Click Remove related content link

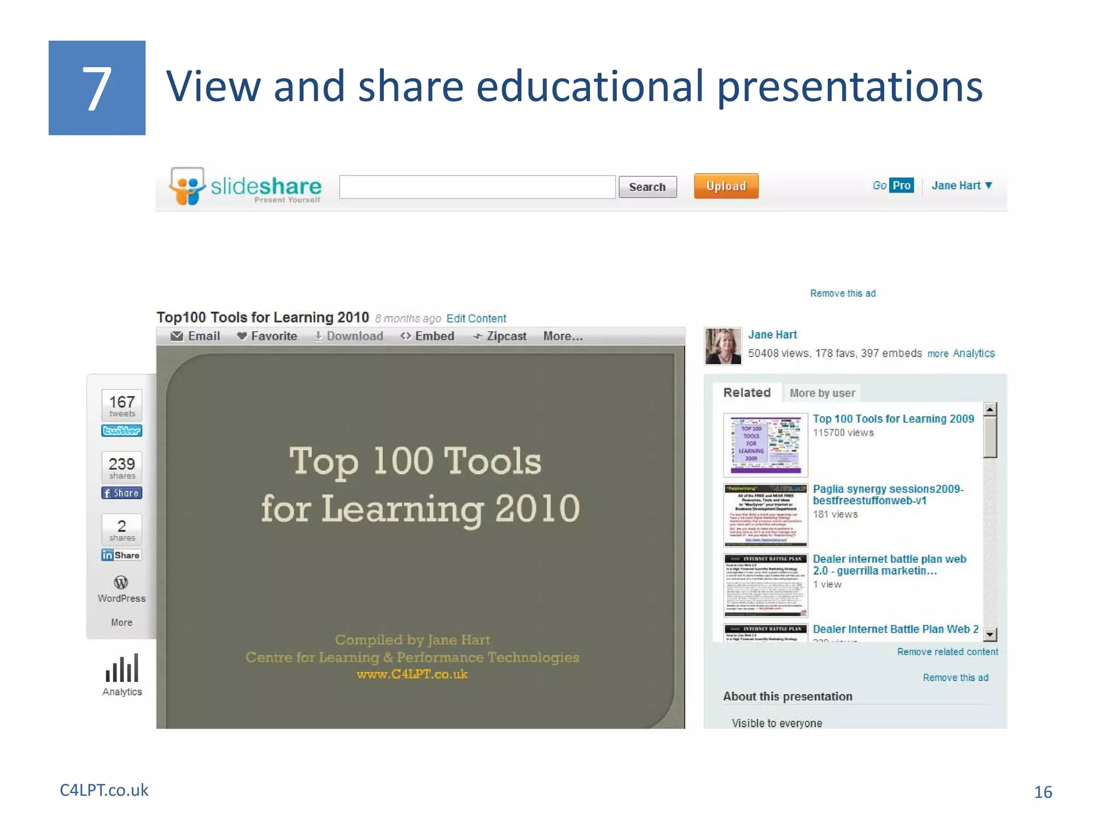pos(948,652)
